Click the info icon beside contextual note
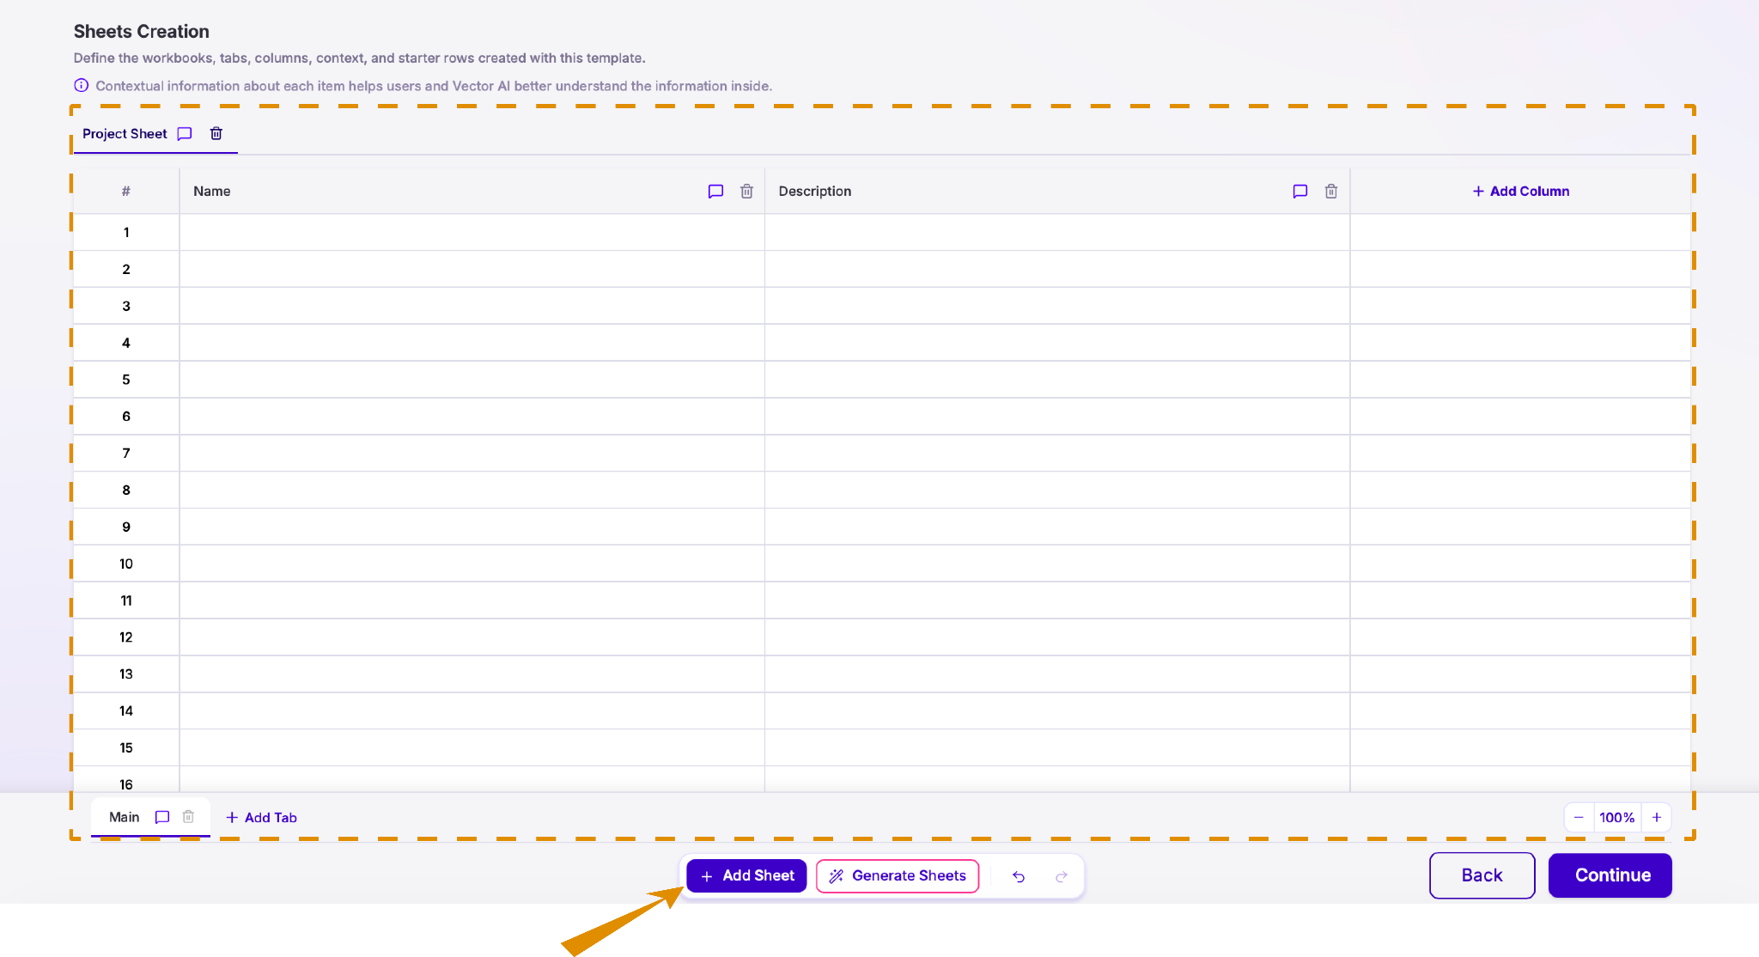This screenshot has height=957, width=1759. [82, 86]
